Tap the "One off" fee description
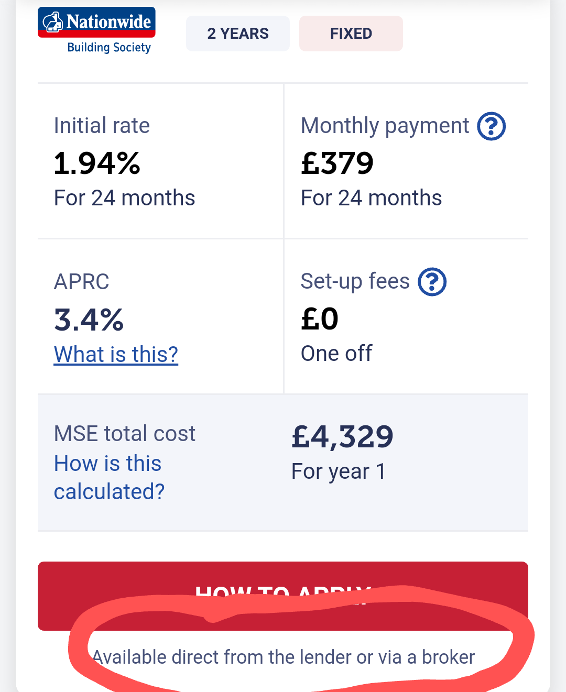This screenshot has height=692, width=566. click(x=336, y=354)
